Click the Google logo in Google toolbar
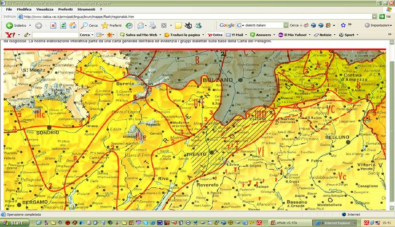The image size is (395, 227). pyautogui.click(x=227, y=25)
